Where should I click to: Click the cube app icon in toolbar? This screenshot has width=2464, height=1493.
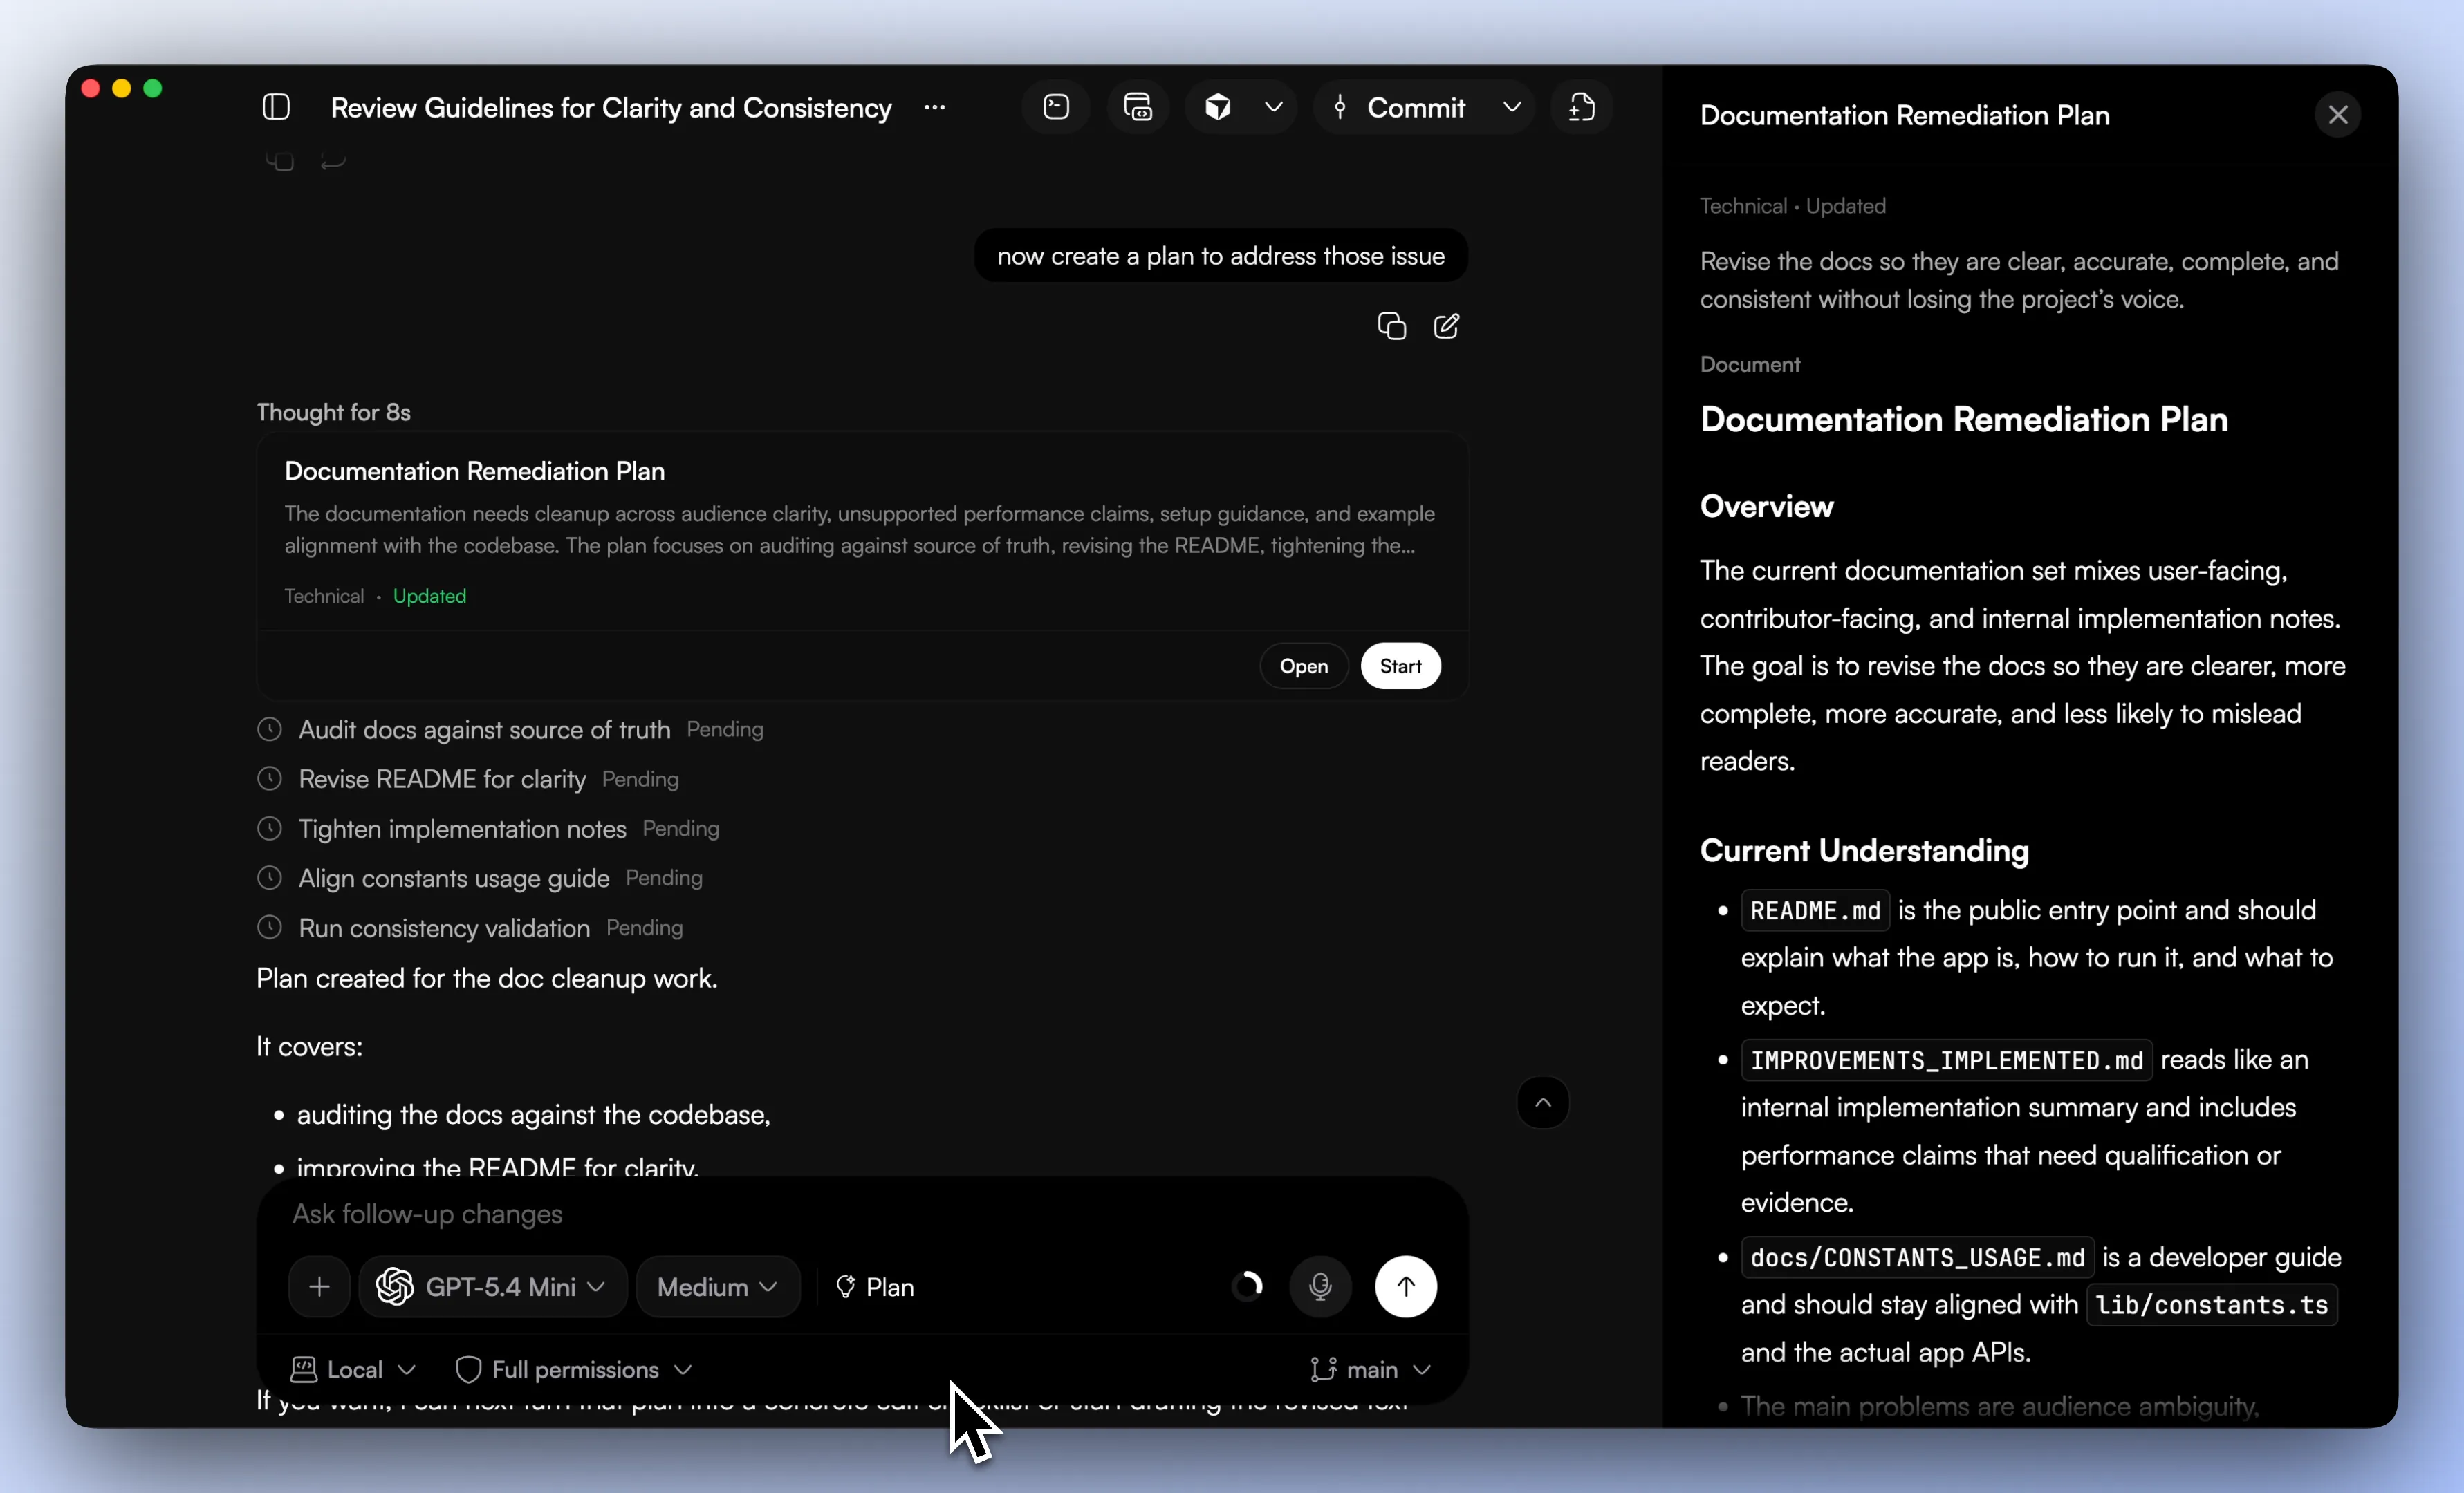[x=1218, y=107]
